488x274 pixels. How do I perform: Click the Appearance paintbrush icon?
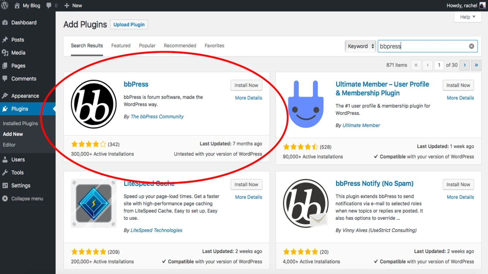5,96
